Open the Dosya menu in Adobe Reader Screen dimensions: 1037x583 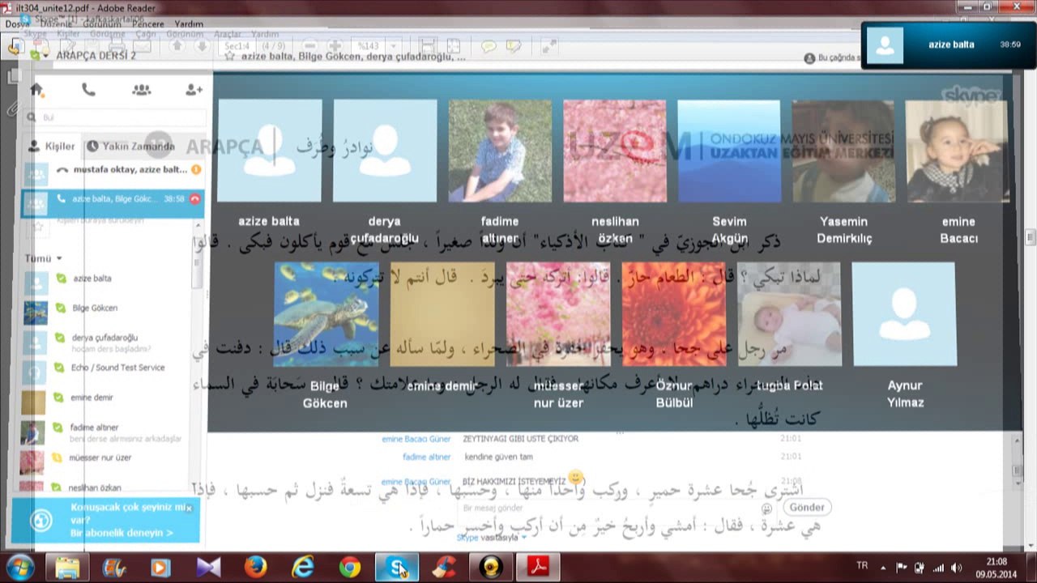point(17,24)
